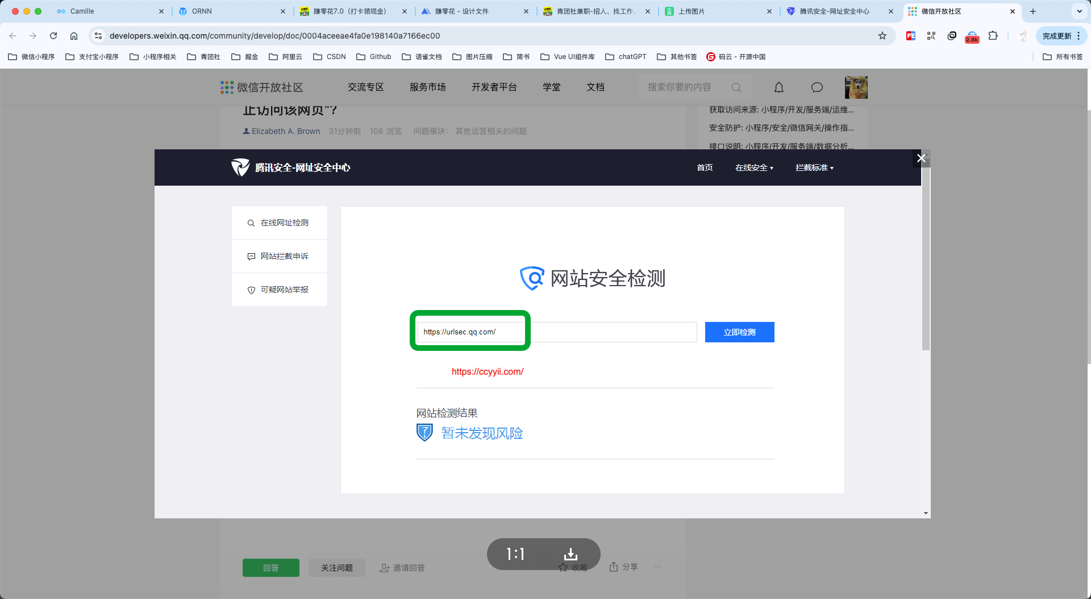Open the 掘金 bookmark folder
The height and width of the screenshot is (599, 1091).
tap(245, 57)
